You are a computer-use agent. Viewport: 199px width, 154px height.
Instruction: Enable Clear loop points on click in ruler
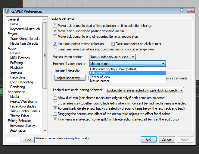[x=113, y=44]
